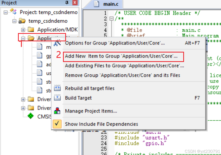Click the green CMSIS component icon
Image resolution: width=221 pixels, height=155 pixels.
click(x=30, y=116)
